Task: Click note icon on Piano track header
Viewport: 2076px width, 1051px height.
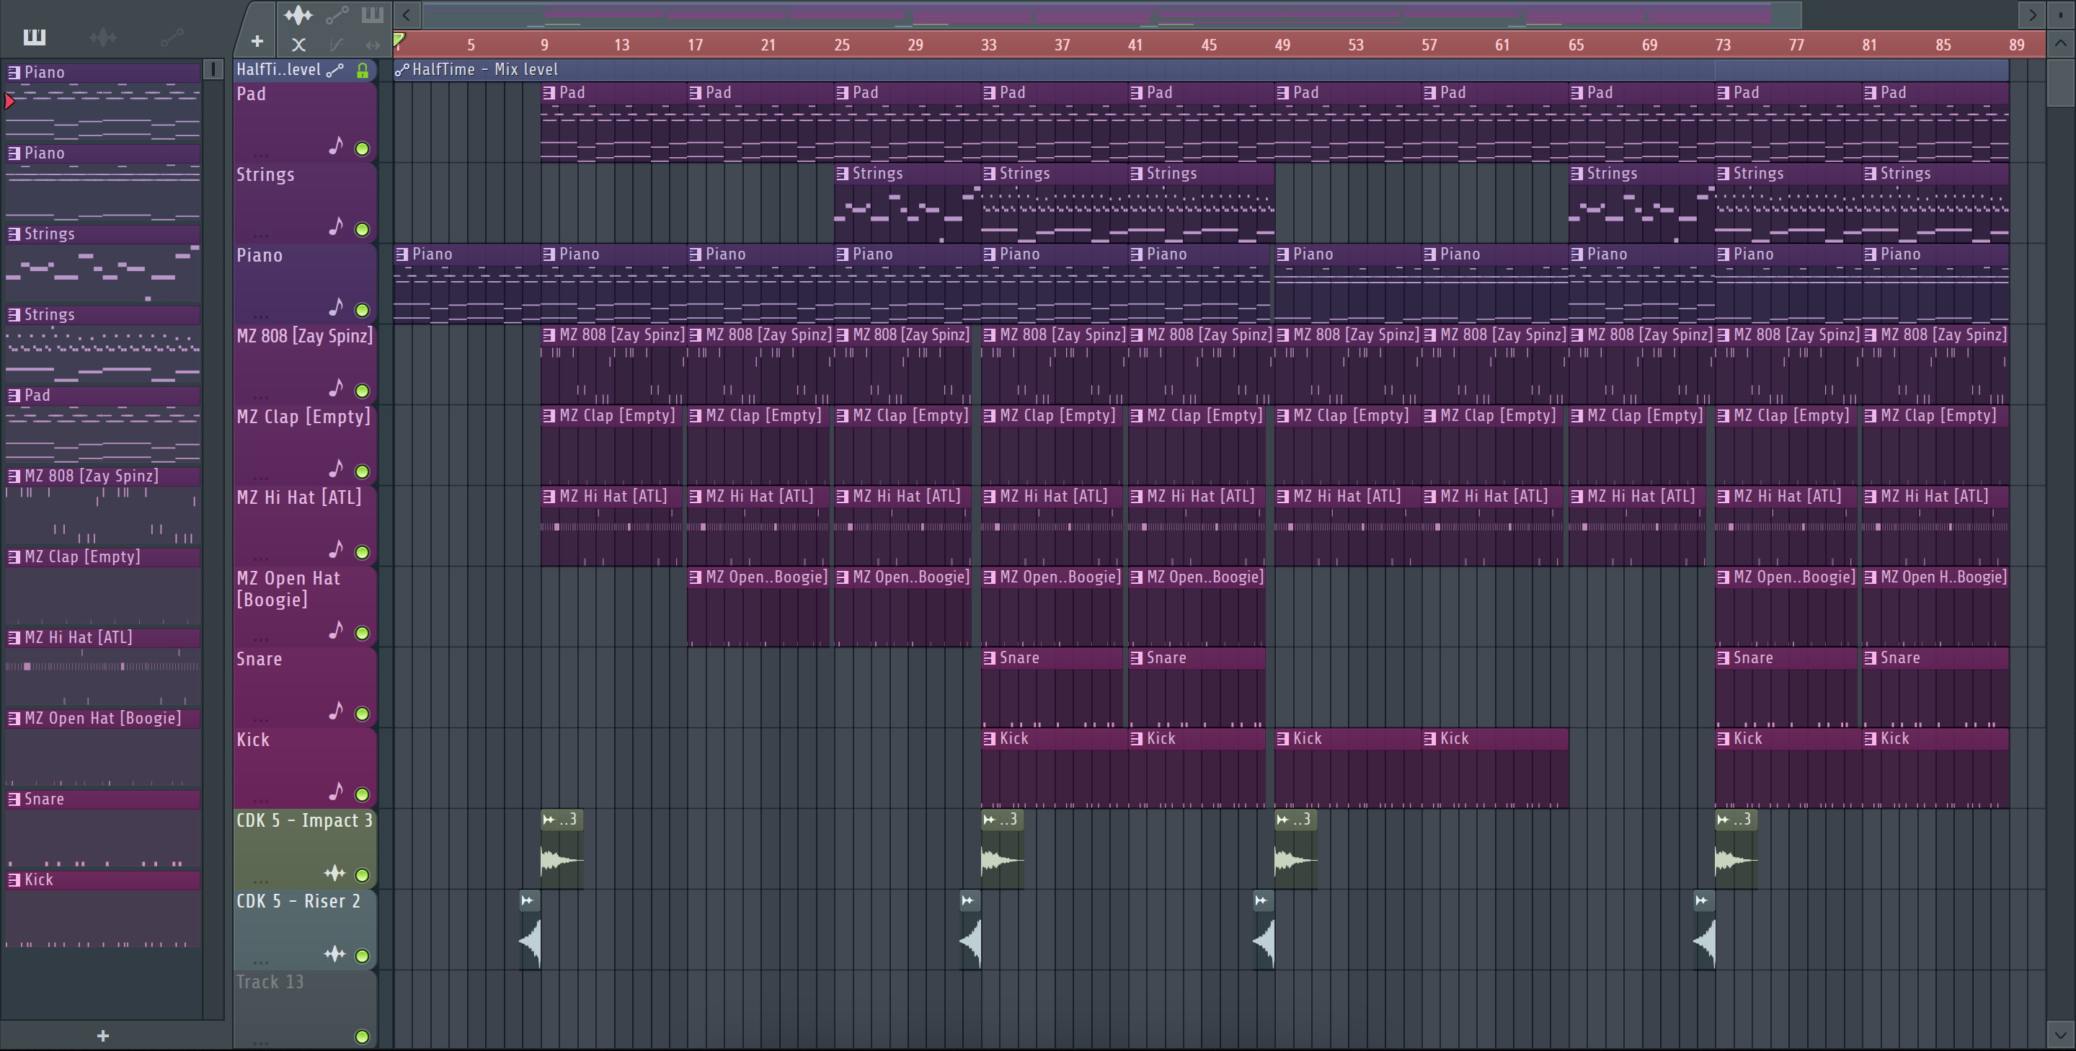Action: point(336,308)
